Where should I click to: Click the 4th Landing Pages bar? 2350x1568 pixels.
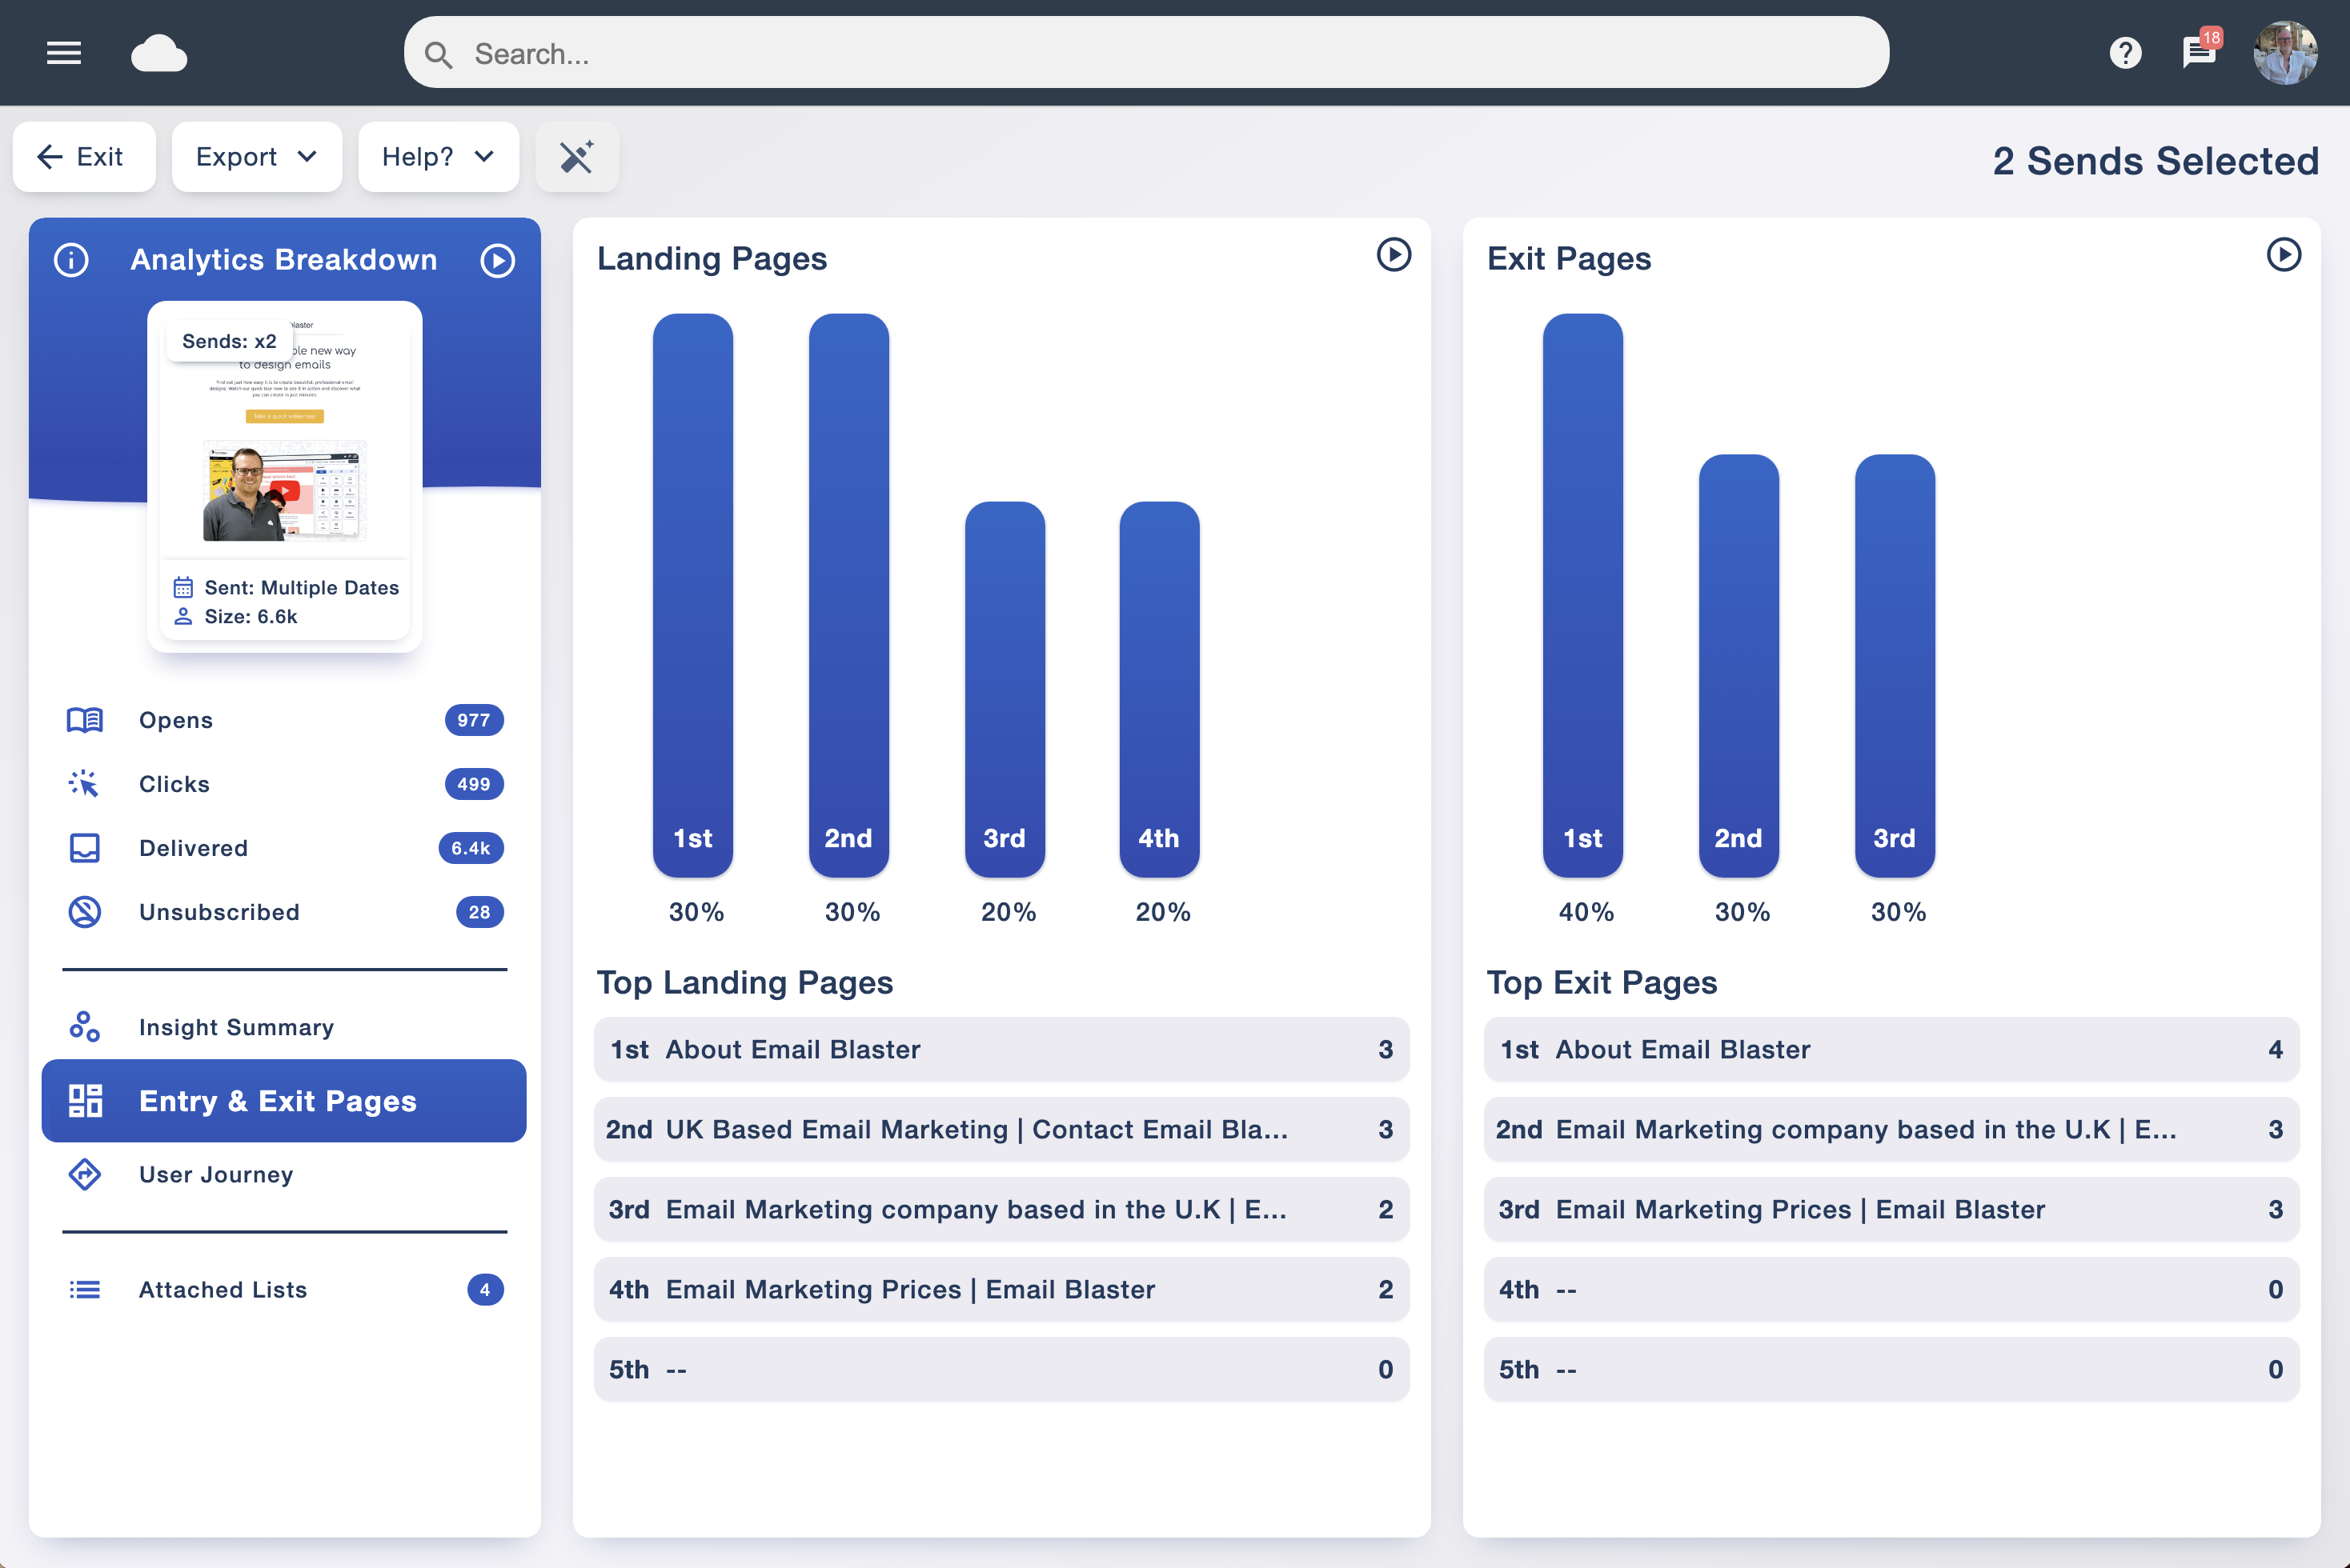point(1160,690)
